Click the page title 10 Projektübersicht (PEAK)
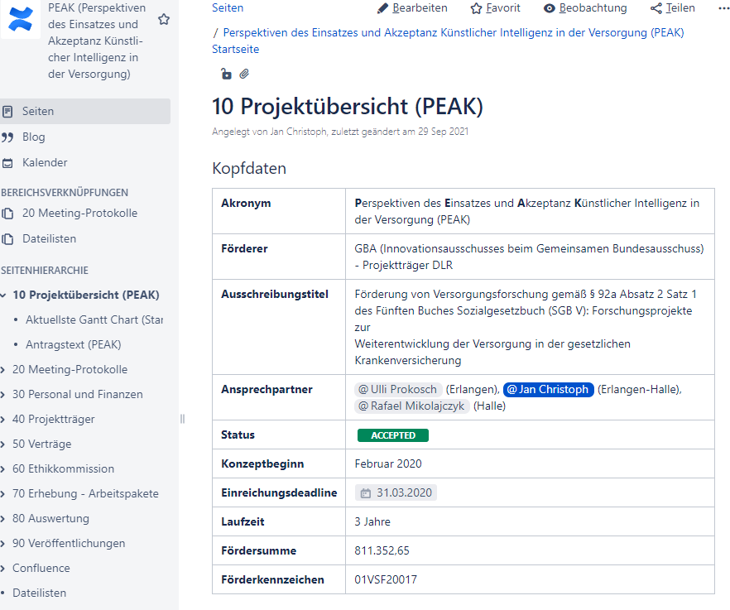 [348, 106]
